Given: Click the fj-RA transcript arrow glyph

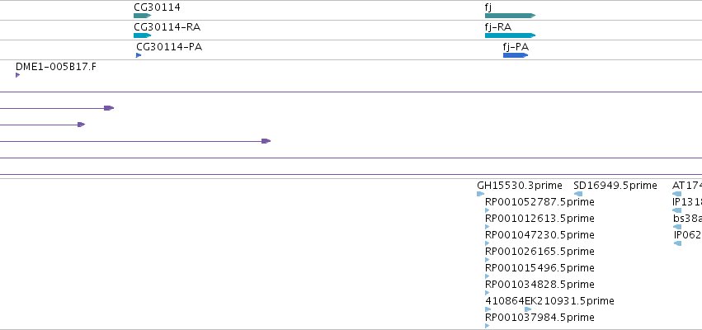Looking at the screenshot, I should (x=510, y=35).
